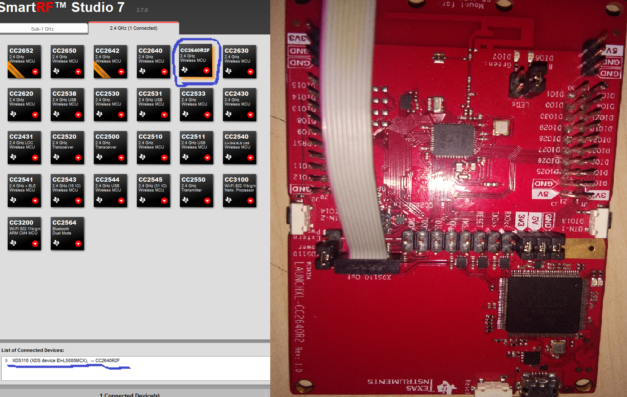
Task: Select the CC2642 device tile
Action: (x=110, y=62)
